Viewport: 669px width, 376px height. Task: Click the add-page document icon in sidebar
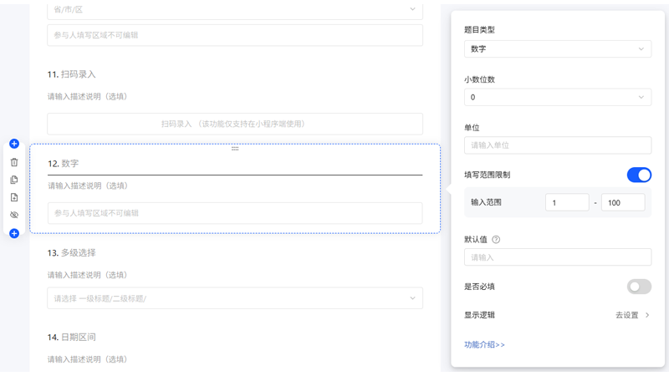pyautogui.click(x=14, y=197)
